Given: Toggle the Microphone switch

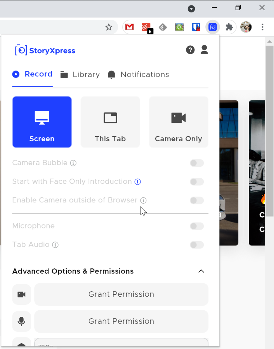Looking at the screenshot, I should [x=197, y=226].
